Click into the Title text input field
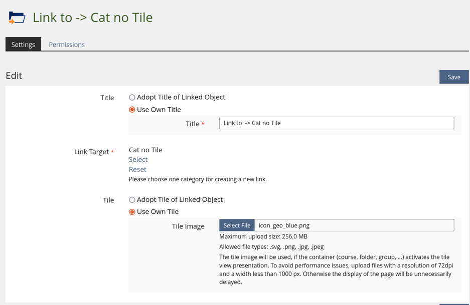Screen dimensions: 470x305 336,123
